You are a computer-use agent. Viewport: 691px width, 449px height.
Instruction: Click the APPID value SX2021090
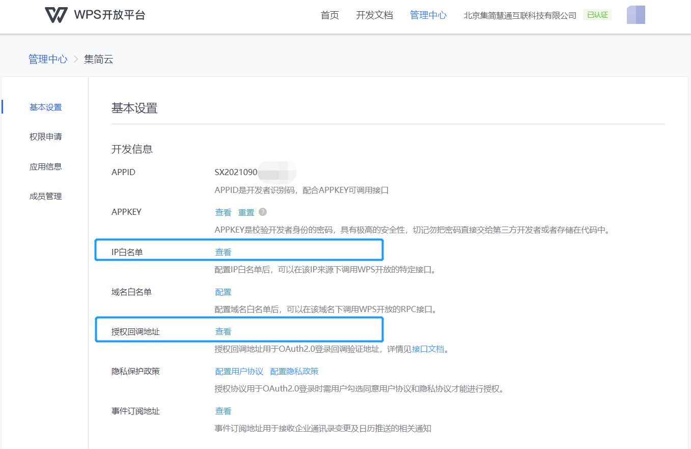(236, 172)
